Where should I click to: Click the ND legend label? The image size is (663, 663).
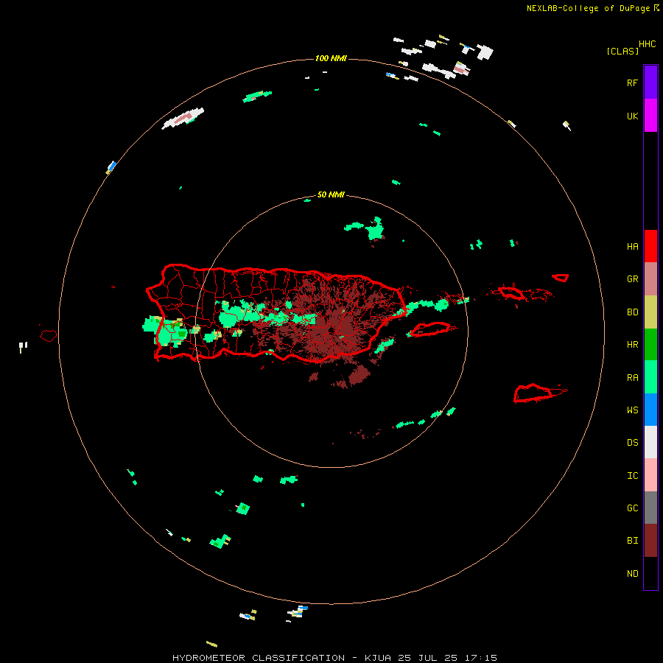tap(632, 574)
